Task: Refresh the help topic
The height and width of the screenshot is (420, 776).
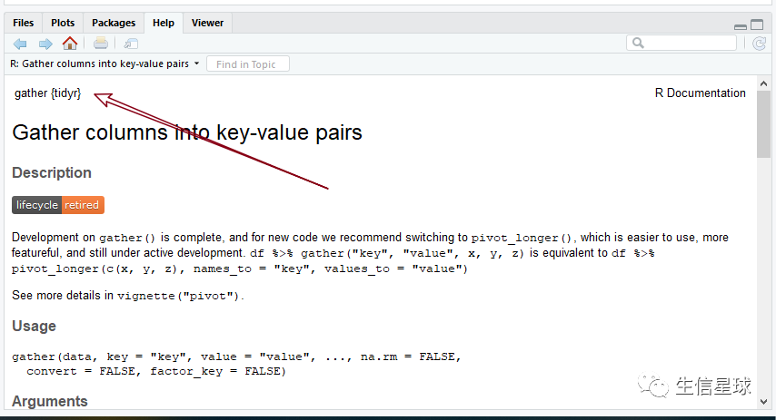Action: (759, 44)
